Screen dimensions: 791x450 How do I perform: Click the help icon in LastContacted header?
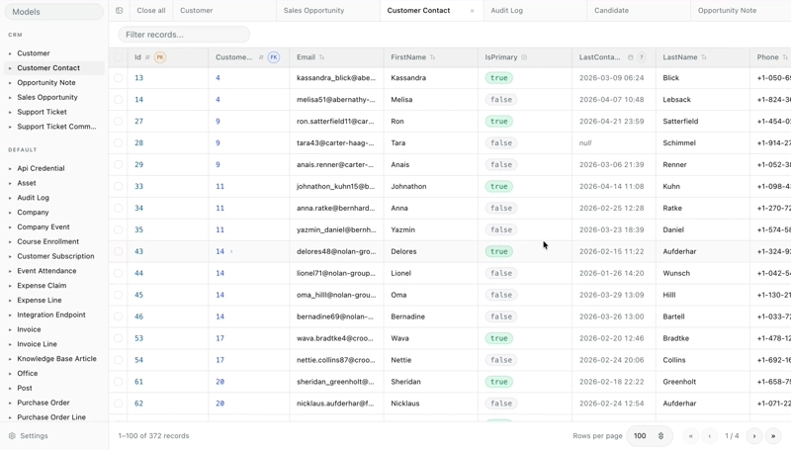point(642,57)
